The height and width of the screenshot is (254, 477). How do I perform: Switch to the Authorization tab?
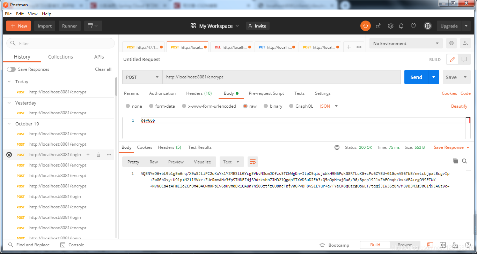[162, 93]
